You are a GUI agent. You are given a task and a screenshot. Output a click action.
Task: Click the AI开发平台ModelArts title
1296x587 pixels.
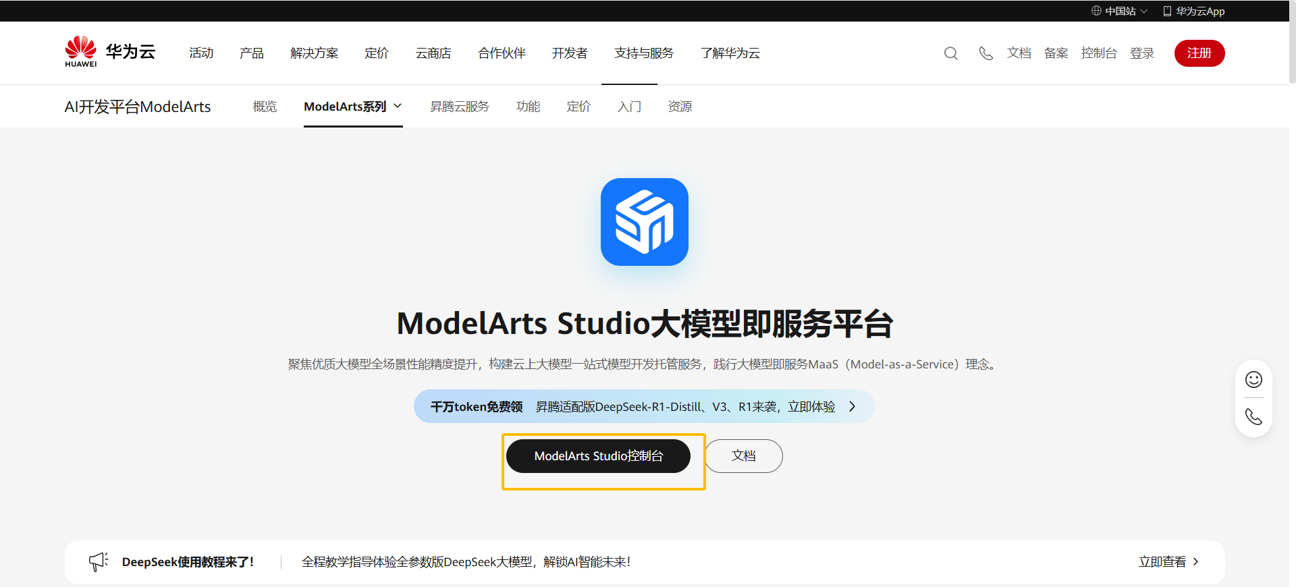click(138, 107)
